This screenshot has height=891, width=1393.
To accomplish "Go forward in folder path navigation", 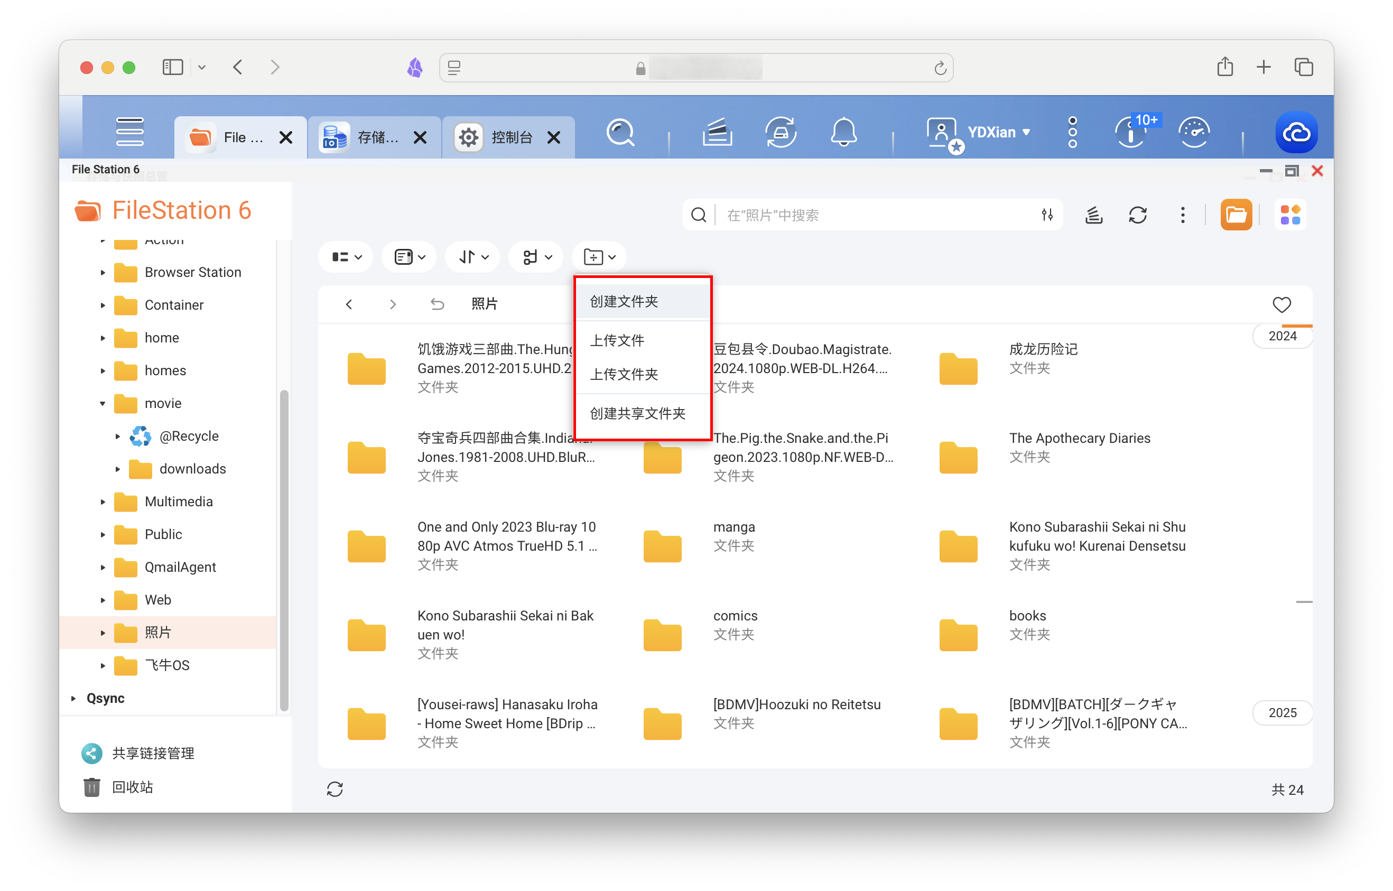I will (x=393, y=304).
